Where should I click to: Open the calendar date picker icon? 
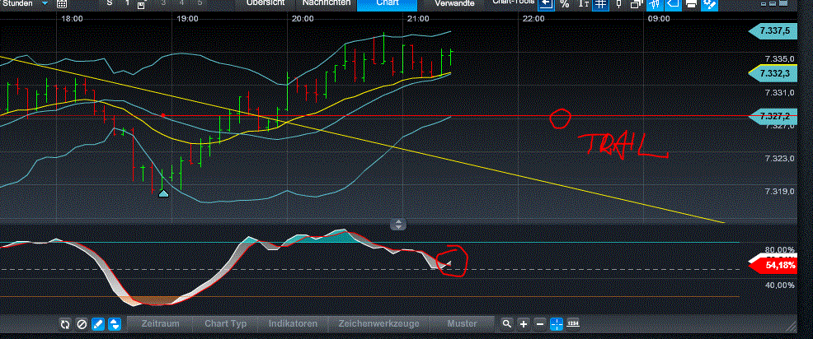(62, 3)
